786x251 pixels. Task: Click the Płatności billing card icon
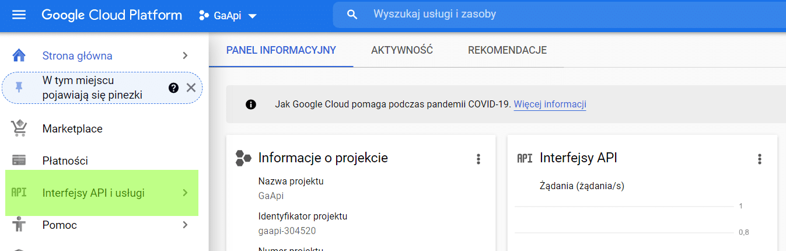coord(19,161)
